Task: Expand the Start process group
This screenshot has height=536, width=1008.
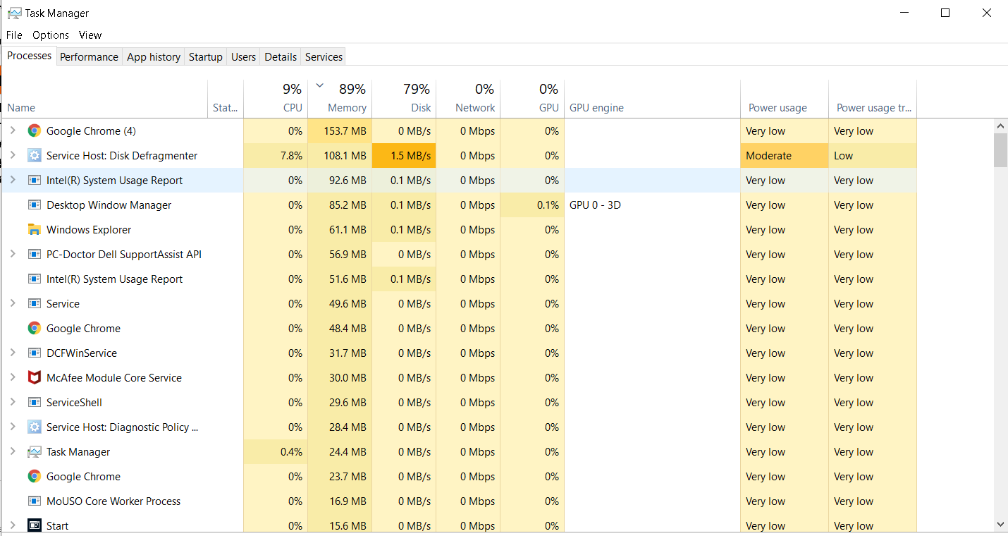Action: pos(12,525)
